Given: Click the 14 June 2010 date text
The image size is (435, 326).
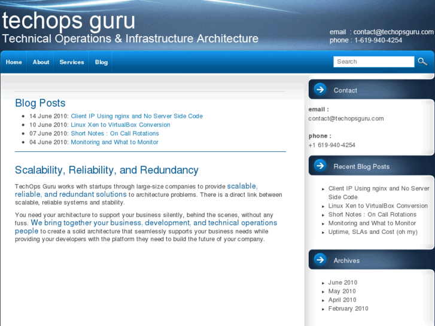Looking at the screenshot, I should click(x=49, y=116).
